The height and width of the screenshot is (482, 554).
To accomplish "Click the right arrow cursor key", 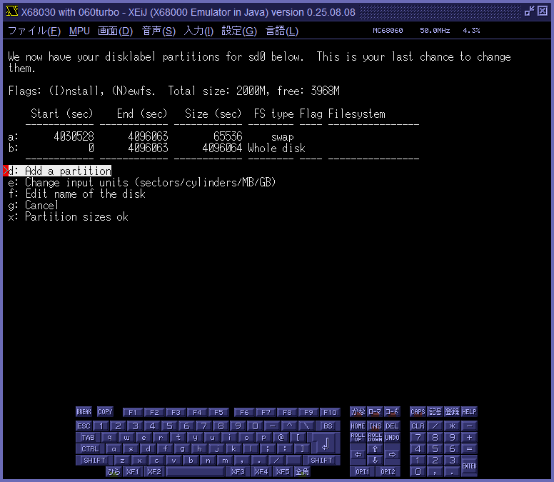I will 392,454.
